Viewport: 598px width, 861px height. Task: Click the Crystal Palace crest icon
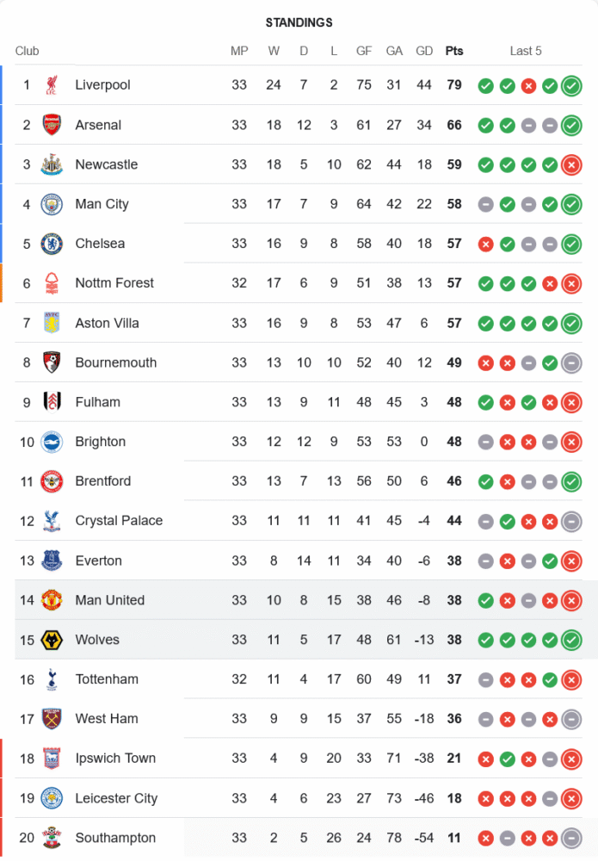click(x=52, y=521)
